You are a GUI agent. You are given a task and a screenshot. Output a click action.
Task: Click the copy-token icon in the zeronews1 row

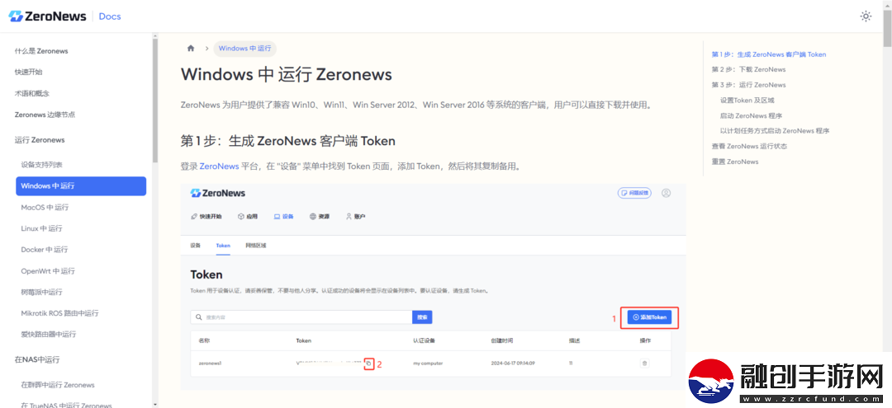(x=368, y=363)
